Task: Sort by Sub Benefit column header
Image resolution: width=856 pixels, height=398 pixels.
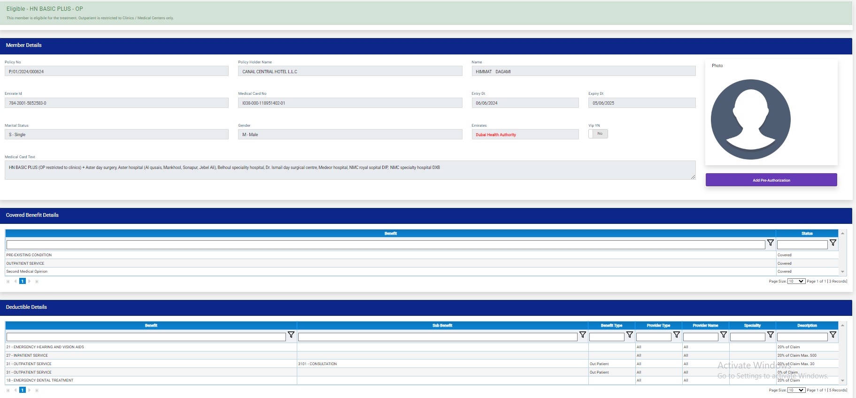Action: tap(442, 326)
